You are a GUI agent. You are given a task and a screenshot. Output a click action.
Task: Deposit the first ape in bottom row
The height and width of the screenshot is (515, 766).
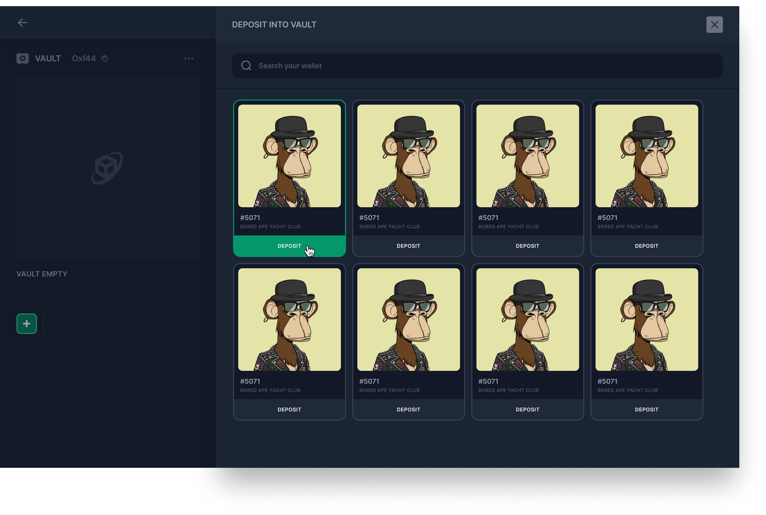pos(289,410)
